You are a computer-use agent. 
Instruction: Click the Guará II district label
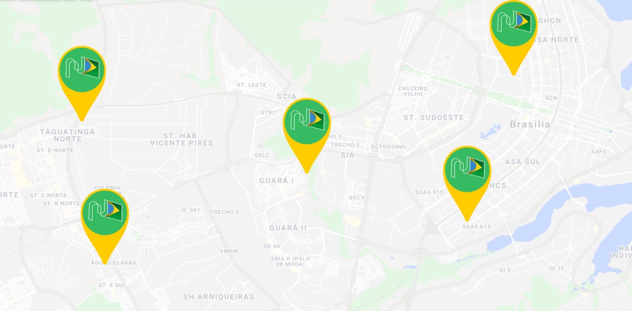(288, 228)
